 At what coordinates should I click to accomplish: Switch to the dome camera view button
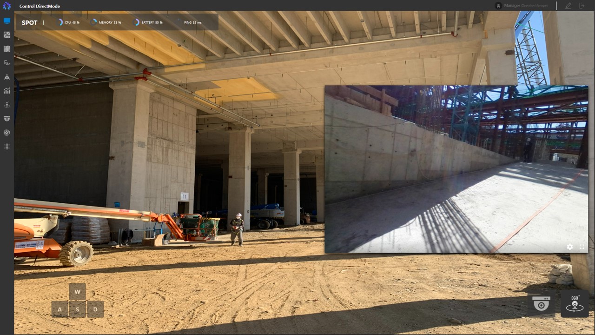pyautogui.click(x=541, y=303)
